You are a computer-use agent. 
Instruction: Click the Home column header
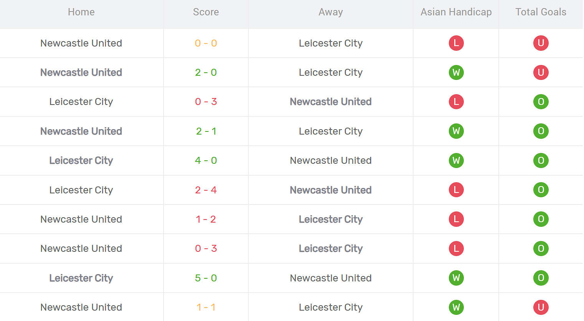(81, 12)
